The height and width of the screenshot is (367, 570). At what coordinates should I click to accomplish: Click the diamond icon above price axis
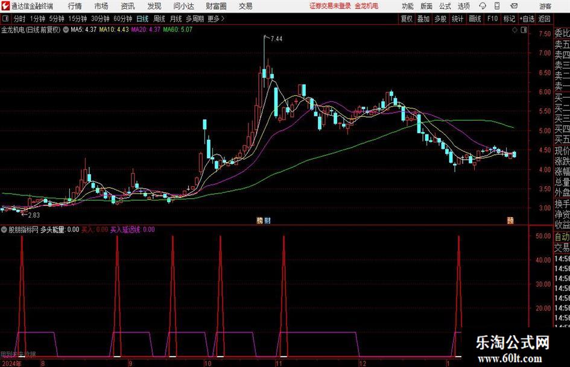(515, 30)
